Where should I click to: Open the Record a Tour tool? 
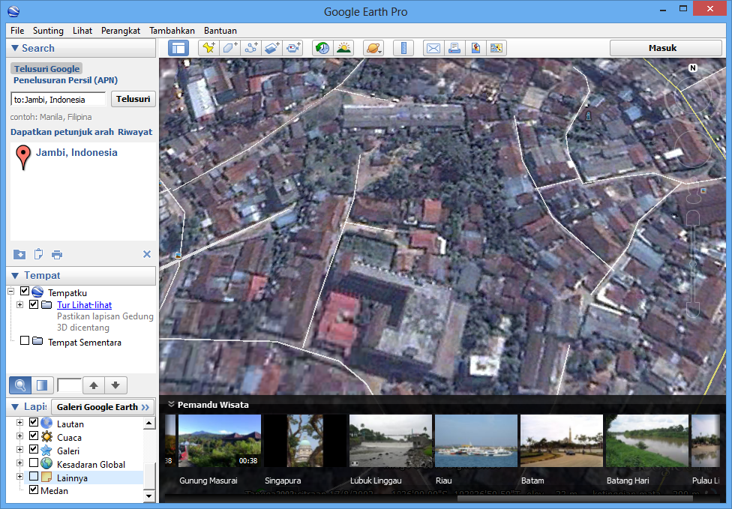pyautogui.click(x=294, y=47)
